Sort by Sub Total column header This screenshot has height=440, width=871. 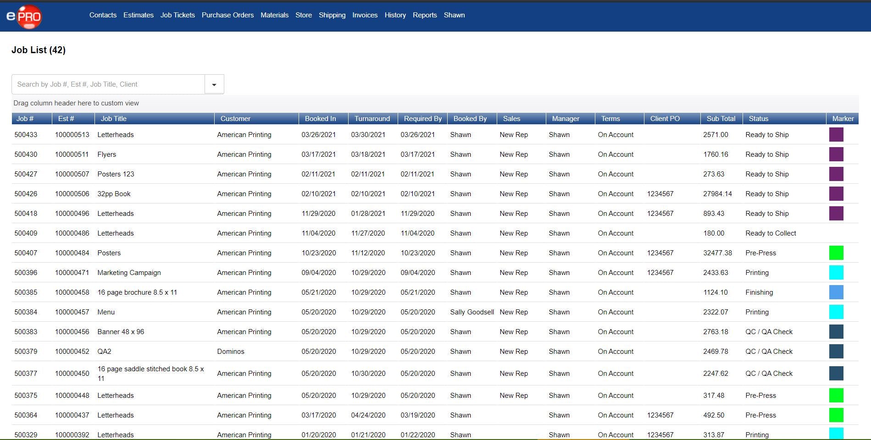pos(721,119)
